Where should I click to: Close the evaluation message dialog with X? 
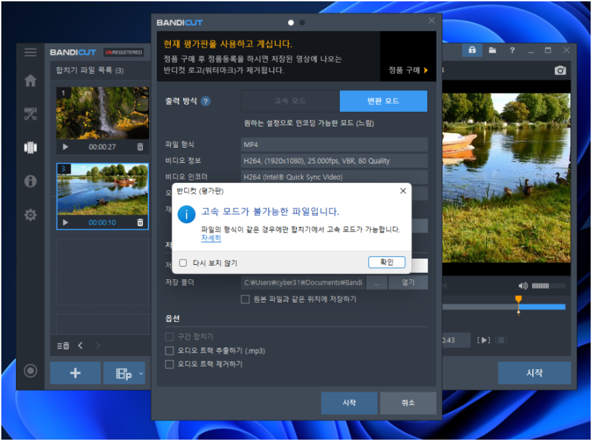pos(403,191)
